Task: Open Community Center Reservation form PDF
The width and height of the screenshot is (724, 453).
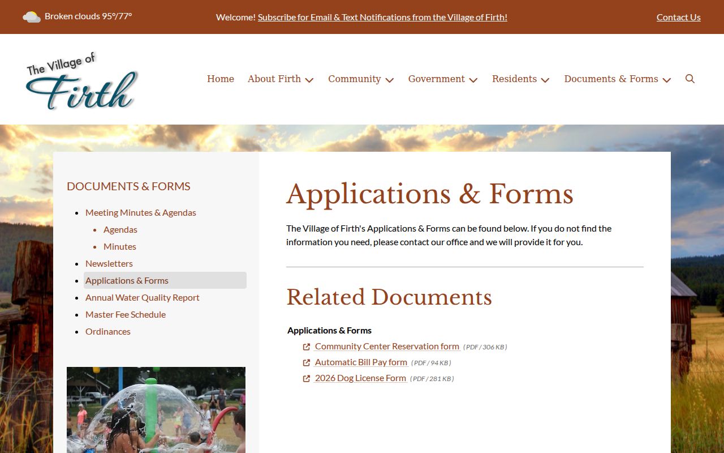Action: tap(387, 346)
